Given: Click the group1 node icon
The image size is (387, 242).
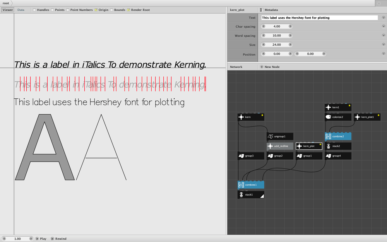Looking at the screenshot, I should pos(300,156).
